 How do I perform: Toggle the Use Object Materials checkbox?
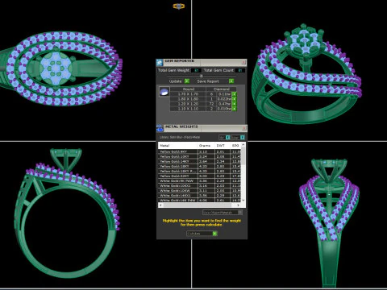pyautogui.click(x=240, y=213)
